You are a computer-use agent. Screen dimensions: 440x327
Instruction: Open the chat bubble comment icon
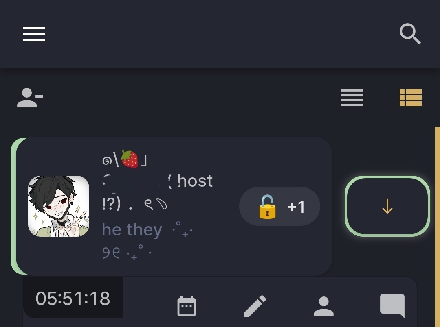point(392,306)
